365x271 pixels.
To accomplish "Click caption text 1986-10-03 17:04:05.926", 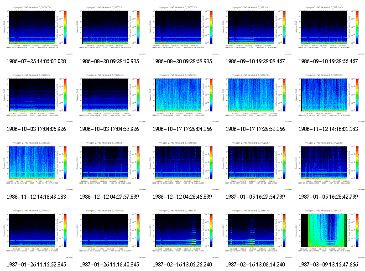I will 36,129.
